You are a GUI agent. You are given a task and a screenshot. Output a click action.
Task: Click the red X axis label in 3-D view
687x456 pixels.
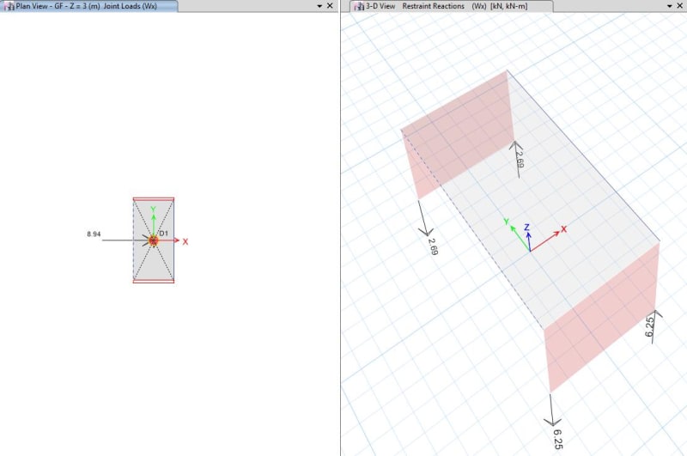click(x=564, y=229)
